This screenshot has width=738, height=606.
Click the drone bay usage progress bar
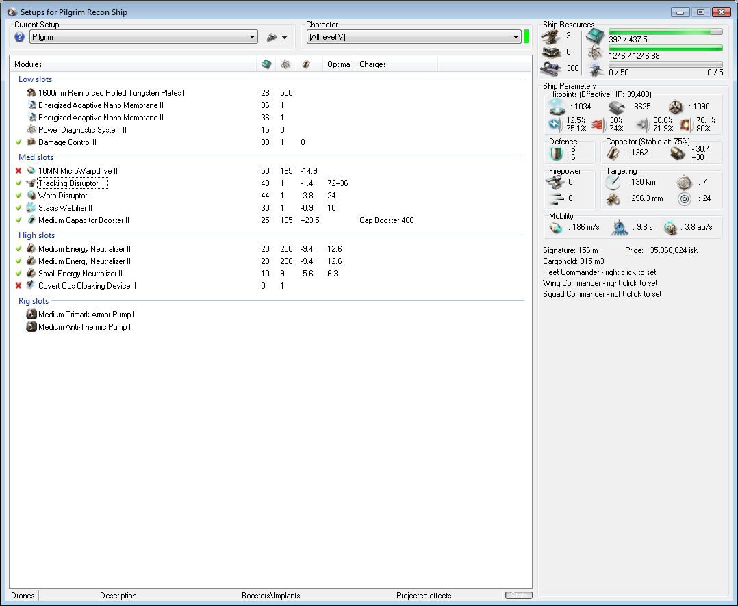point(665,64)
